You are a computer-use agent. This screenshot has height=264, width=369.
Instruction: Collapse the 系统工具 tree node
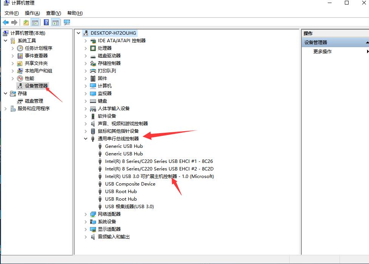coord(6,41)
